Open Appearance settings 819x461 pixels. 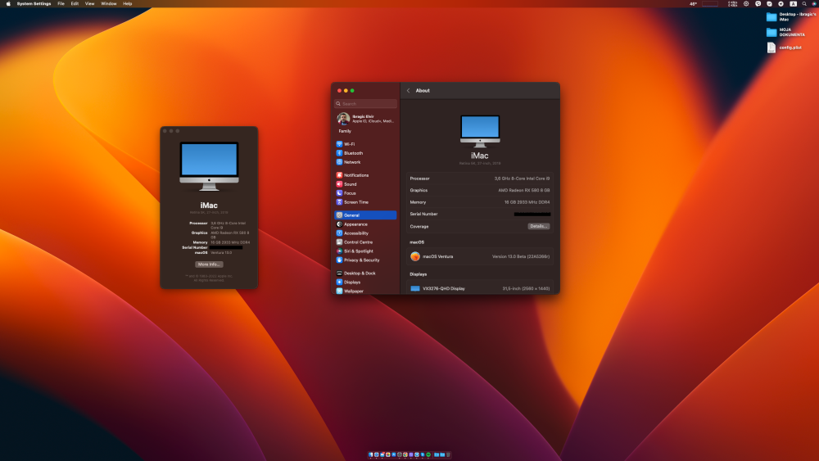pos(364,224)
